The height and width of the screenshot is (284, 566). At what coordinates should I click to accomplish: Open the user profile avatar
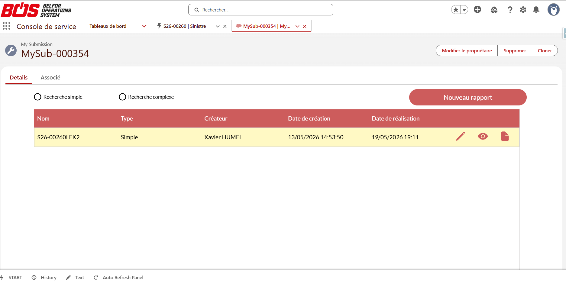tap(554, 10)
